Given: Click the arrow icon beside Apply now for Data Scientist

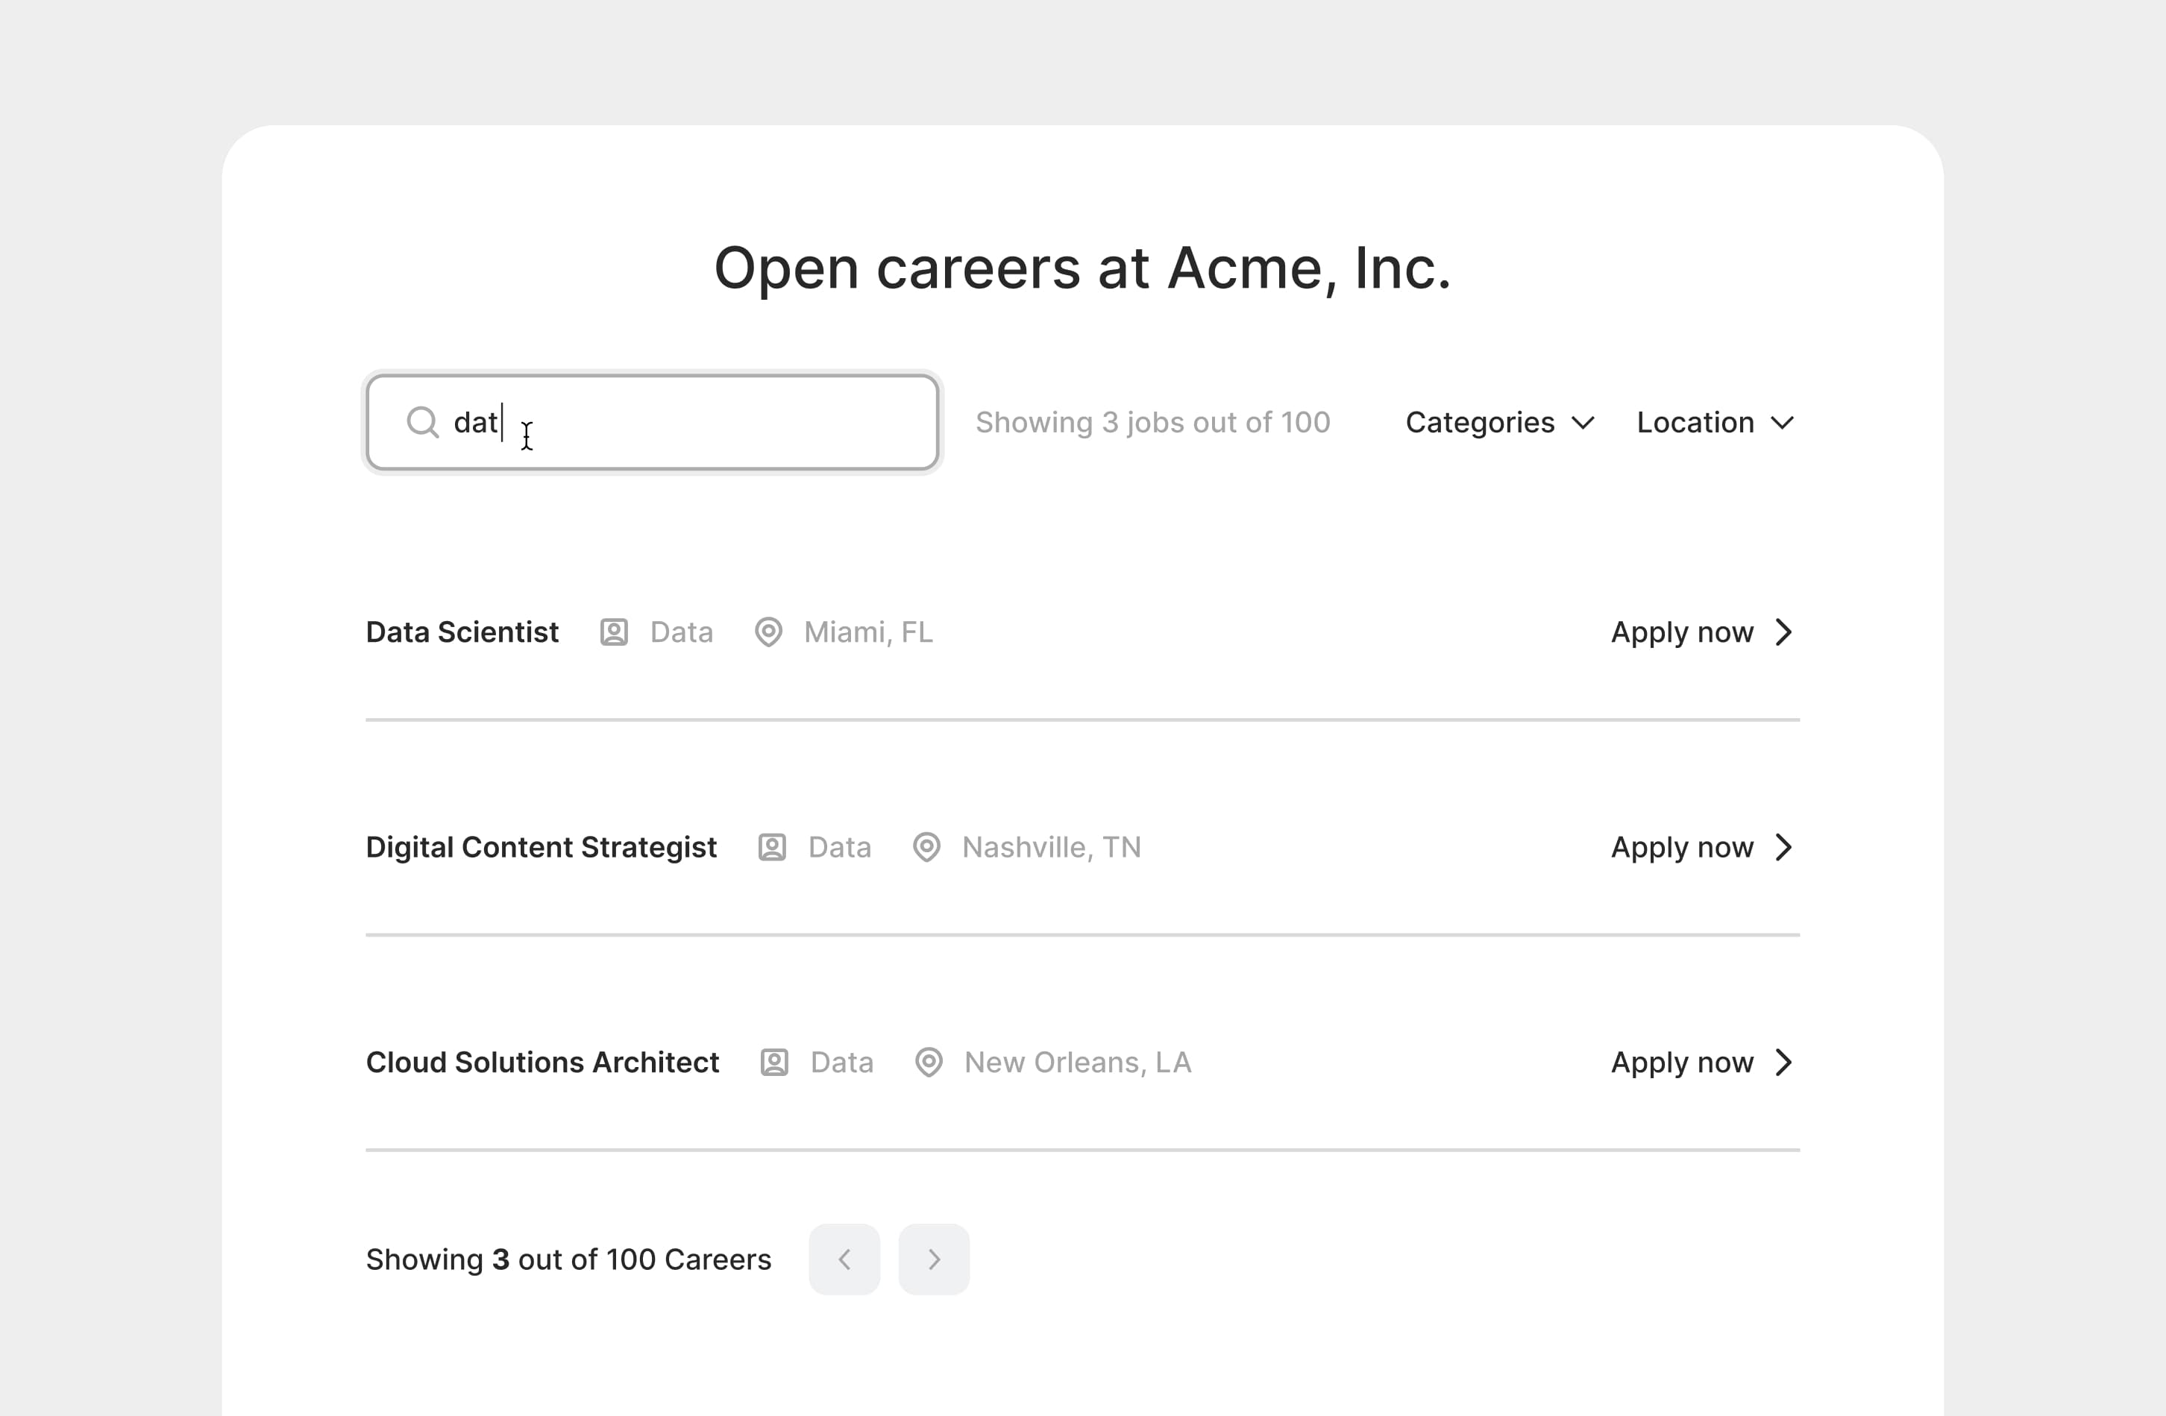Looking at the screenshot, I should tap(1783, 632).
